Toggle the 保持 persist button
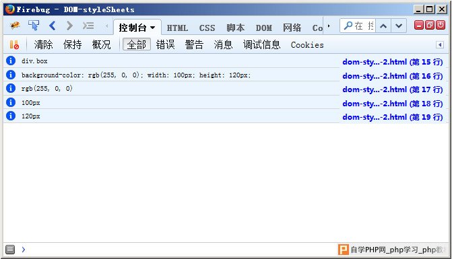This screenshot has height=259, width=452. tap(72, 44)
